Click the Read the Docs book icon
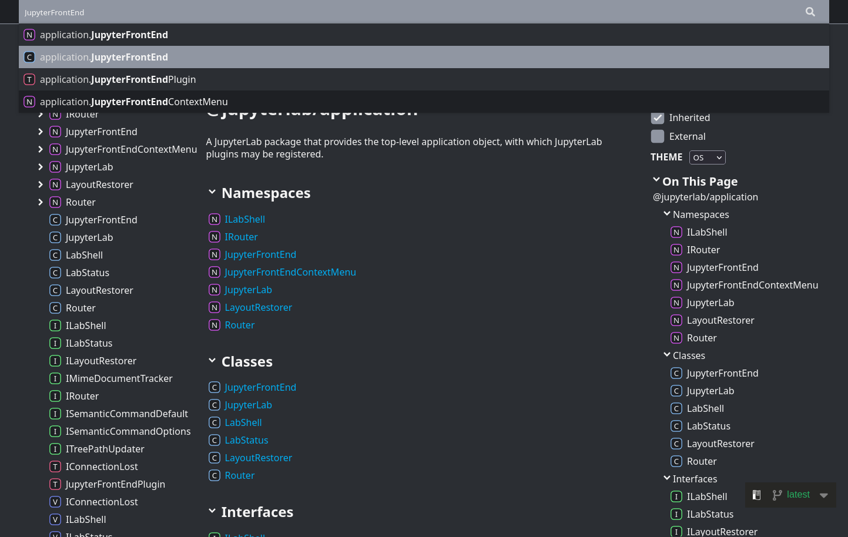This screenshot has width=848, height=537. pos(757,495)
